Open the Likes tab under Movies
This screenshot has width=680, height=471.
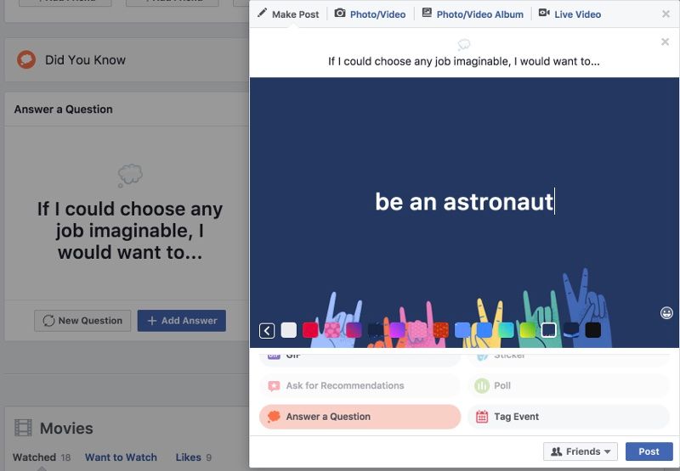(188, 457)
